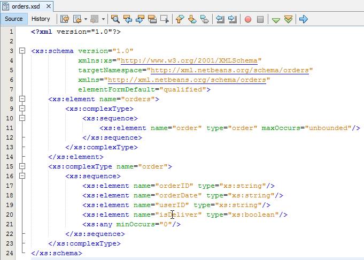Toggle Highlight Search icon
The width and height of the screenshot is (364, 260).
pyautogui.click(x=152, y=19)
